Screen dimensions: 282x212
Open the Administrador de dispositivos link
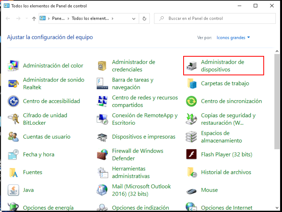[222, 66]
